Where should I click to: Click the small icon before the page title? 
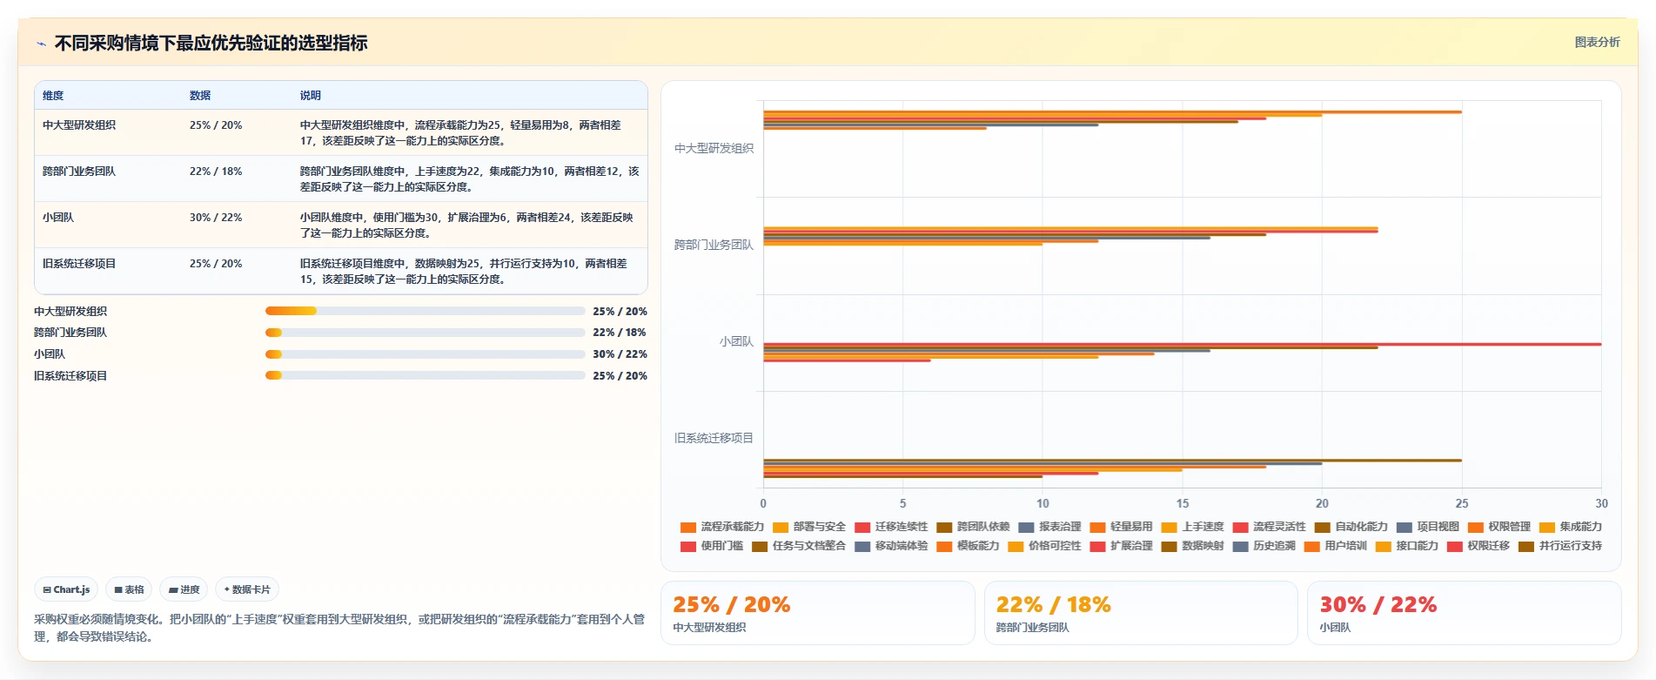41,44
